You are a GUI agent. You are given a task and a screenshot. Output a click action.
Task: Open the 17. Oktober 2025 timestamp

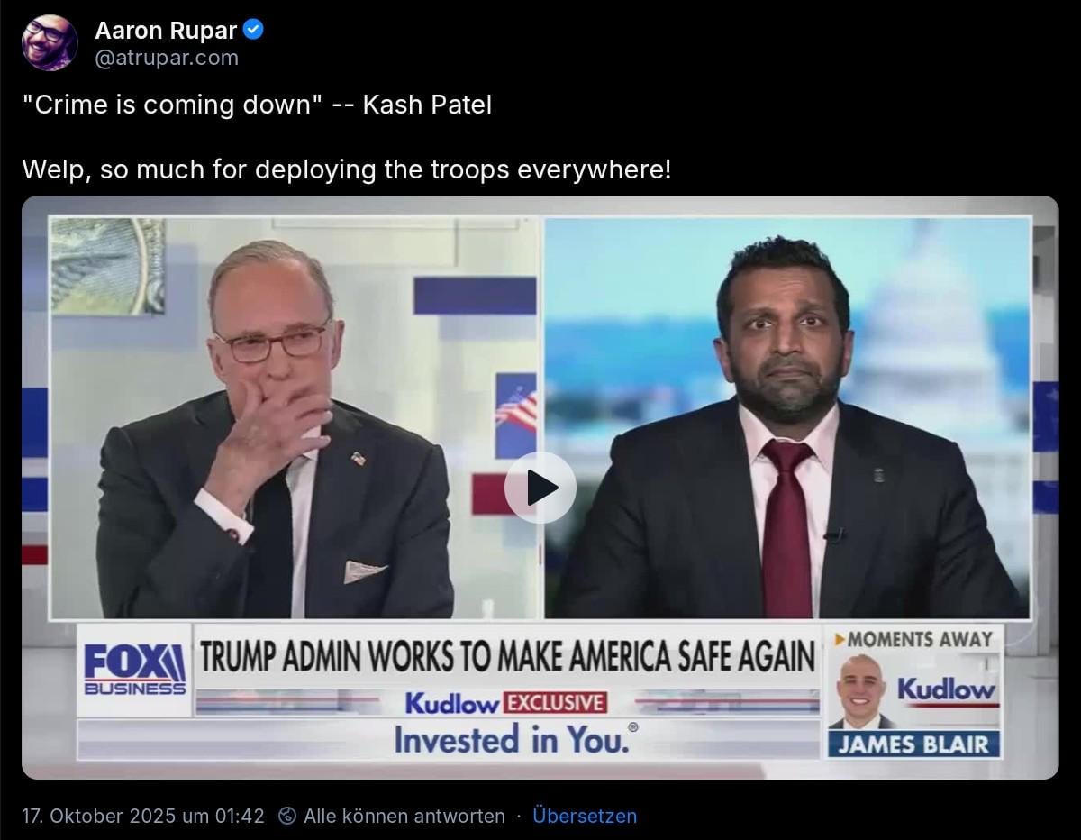pyautogui.click(x=143, y=816)
